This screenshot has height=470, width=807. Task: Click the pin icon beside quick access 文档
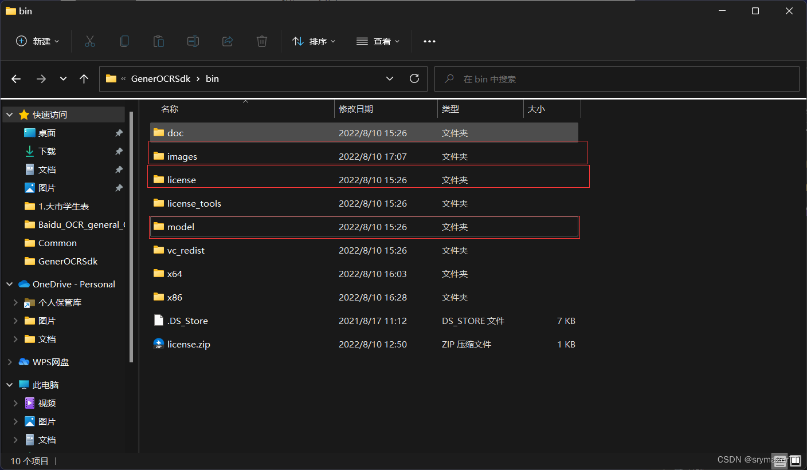point(119,170)
